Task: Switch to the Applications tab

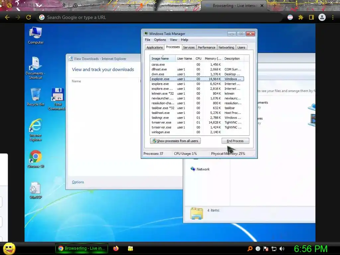Action: click(154, 47)
